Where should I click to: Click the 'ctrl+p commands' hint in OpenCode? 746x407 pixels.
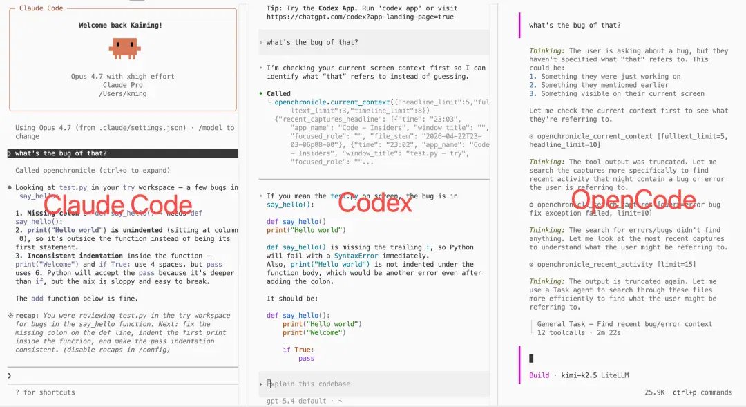point(702,392)
